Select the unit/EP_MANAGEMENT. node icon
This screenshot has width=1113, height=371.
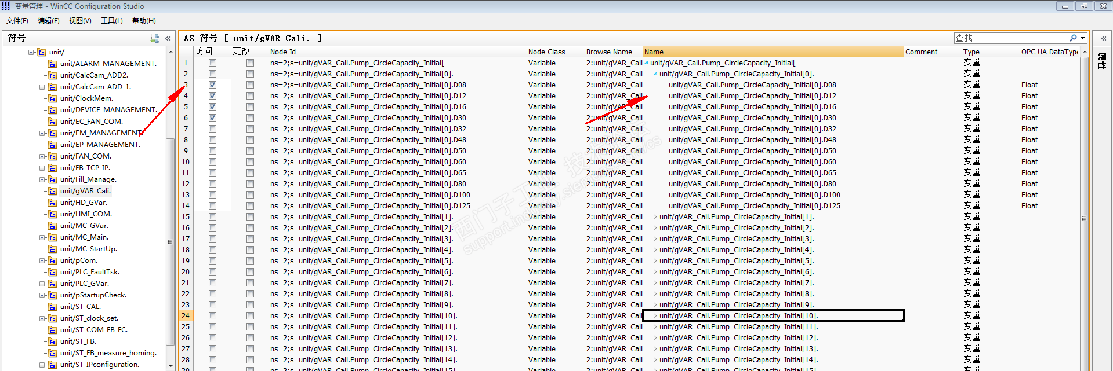(x=53, y=145)
